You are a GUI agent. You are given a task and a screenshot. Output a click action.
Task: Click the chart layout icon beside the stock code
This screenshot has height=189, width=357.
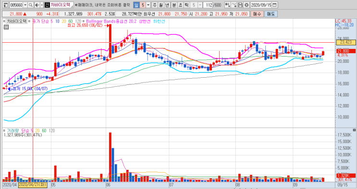[x=6, y=5]
